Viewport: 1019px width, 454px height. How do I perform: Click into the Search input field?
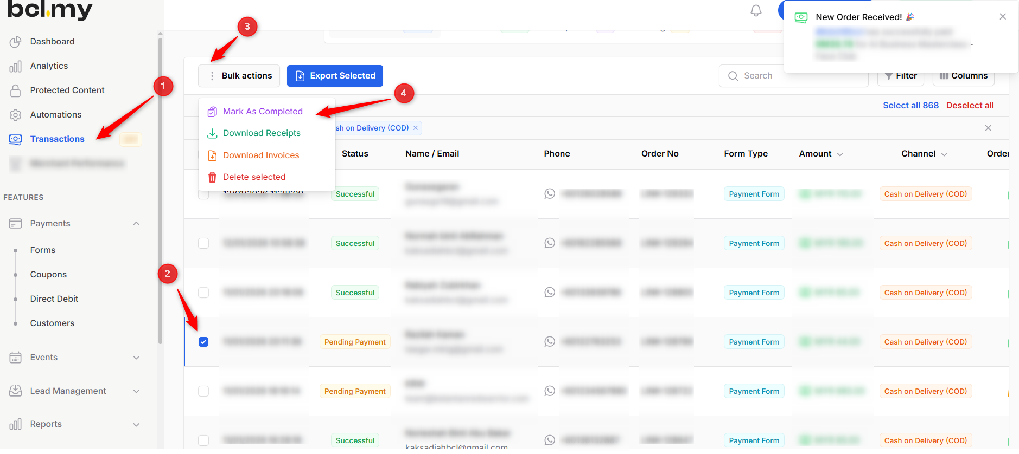(798, 76)
